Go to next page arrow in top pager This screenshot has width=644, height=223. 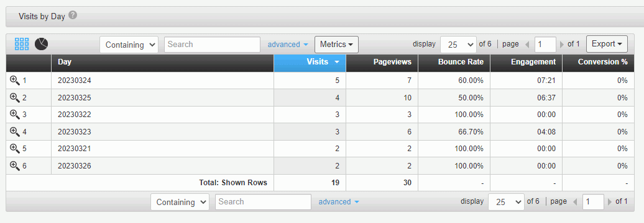tap(562, 44)
